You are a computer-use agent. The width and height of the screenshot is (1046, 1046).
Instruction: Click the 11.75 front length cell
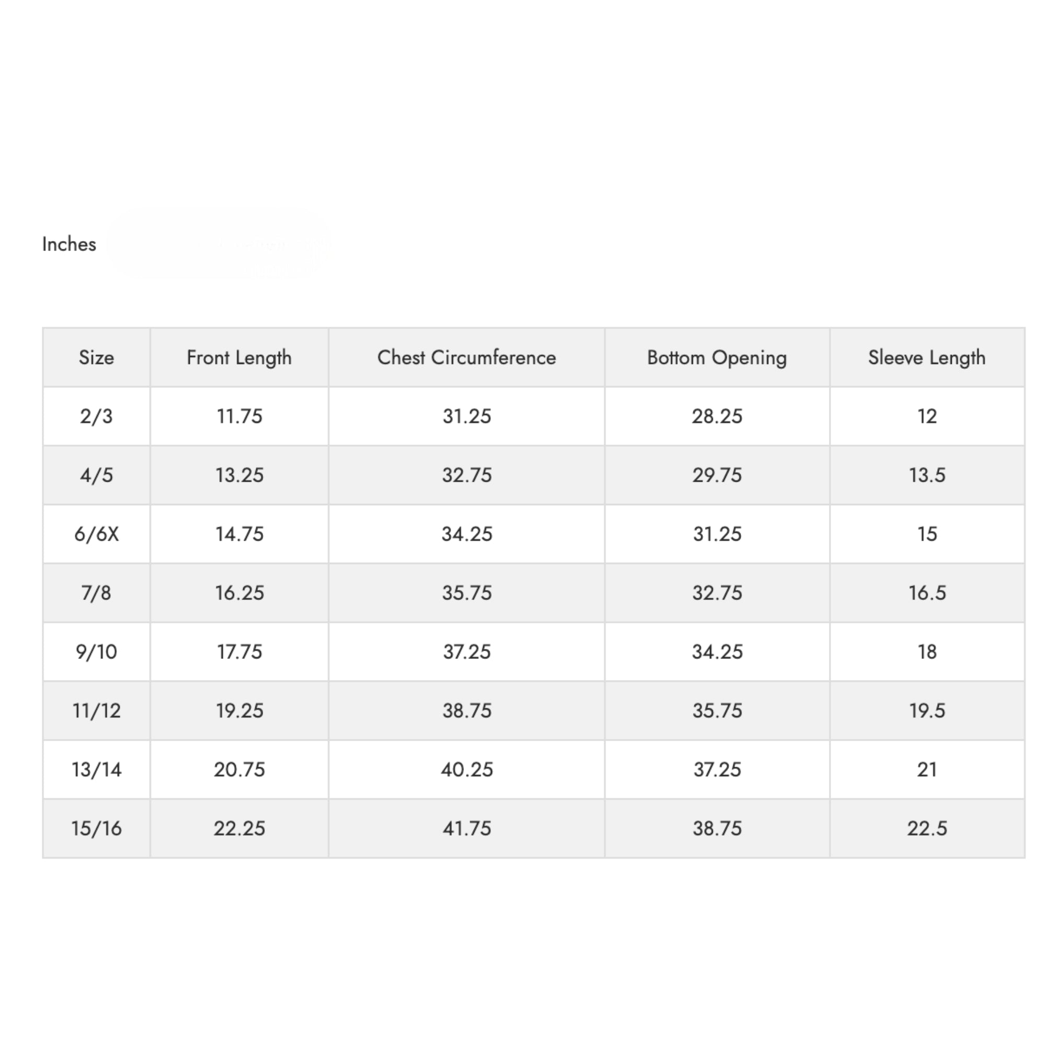click(x=240, y=416)
